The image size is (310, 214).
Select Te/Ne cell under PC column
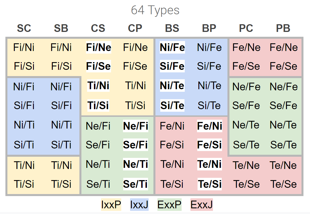tap(246, 165)
